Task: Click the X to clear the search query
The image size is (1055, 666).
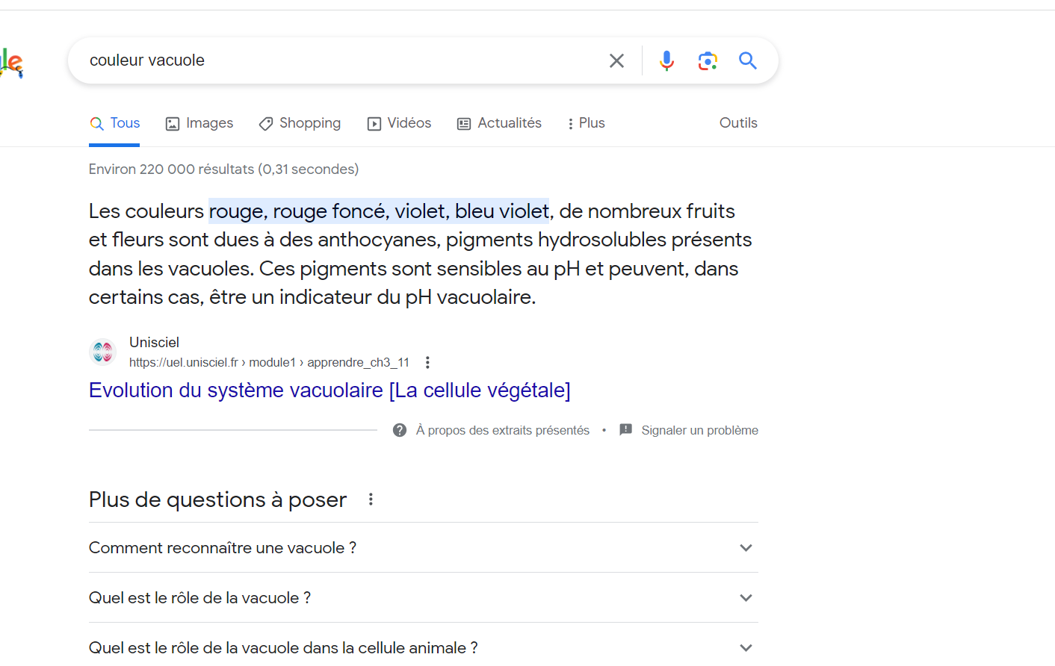Action: click(x=616, y=60)
